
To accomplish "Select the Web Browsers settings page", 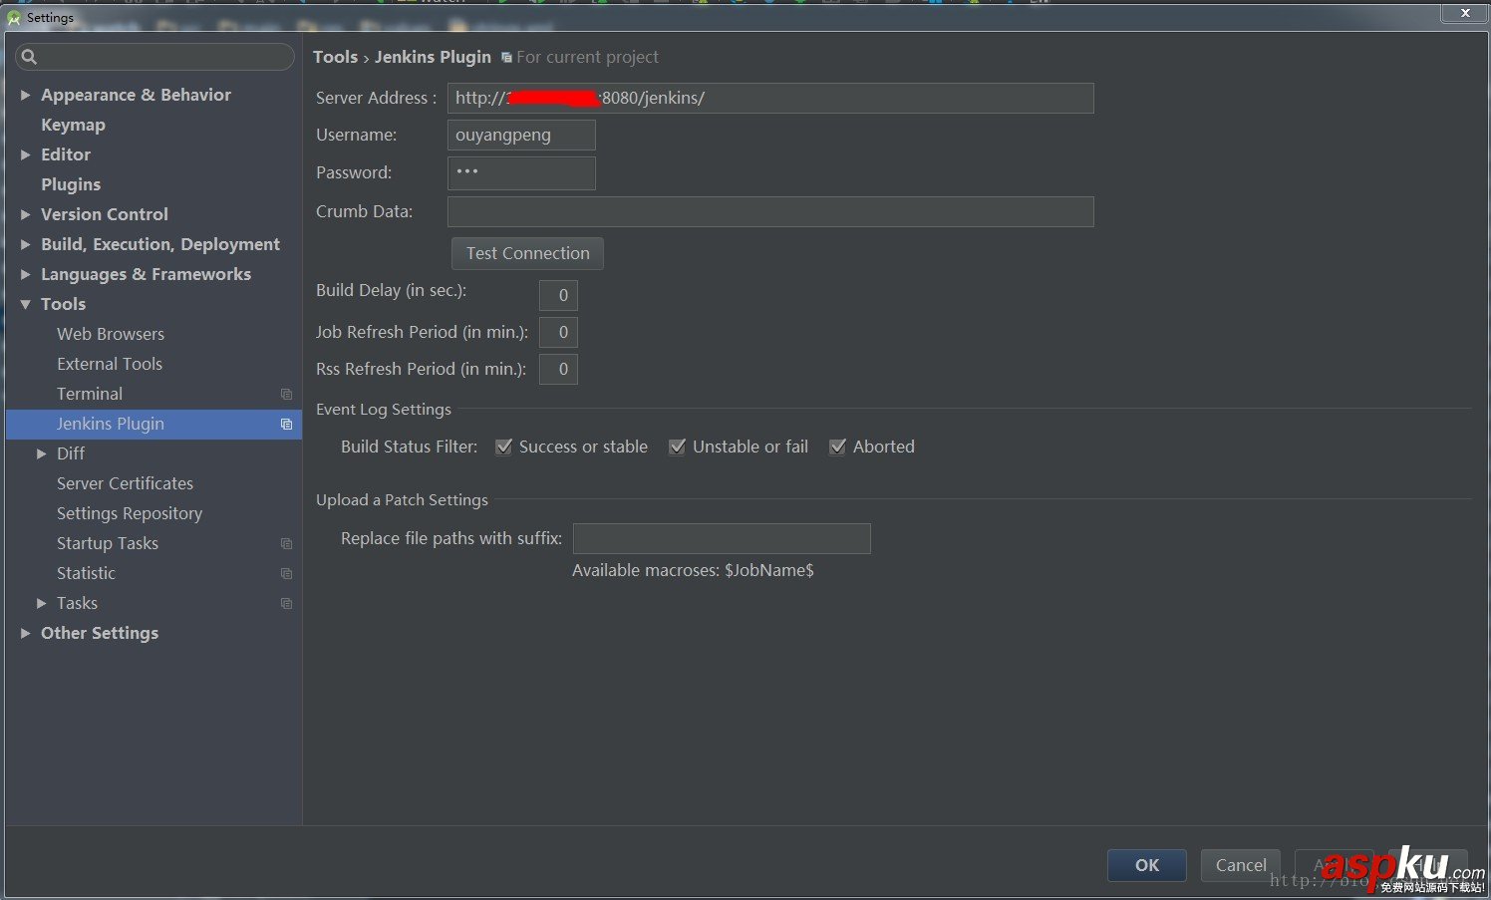I will tap(110, 334).
